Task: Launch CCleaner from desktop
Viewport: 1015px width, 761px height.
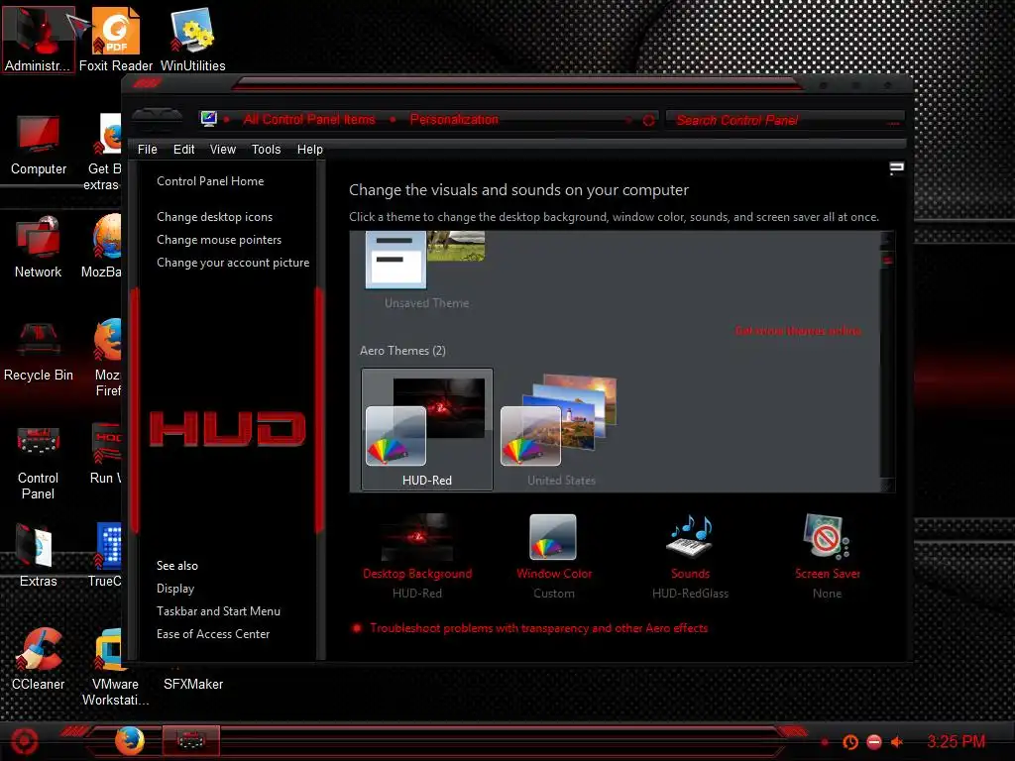Action: [39, 659]
